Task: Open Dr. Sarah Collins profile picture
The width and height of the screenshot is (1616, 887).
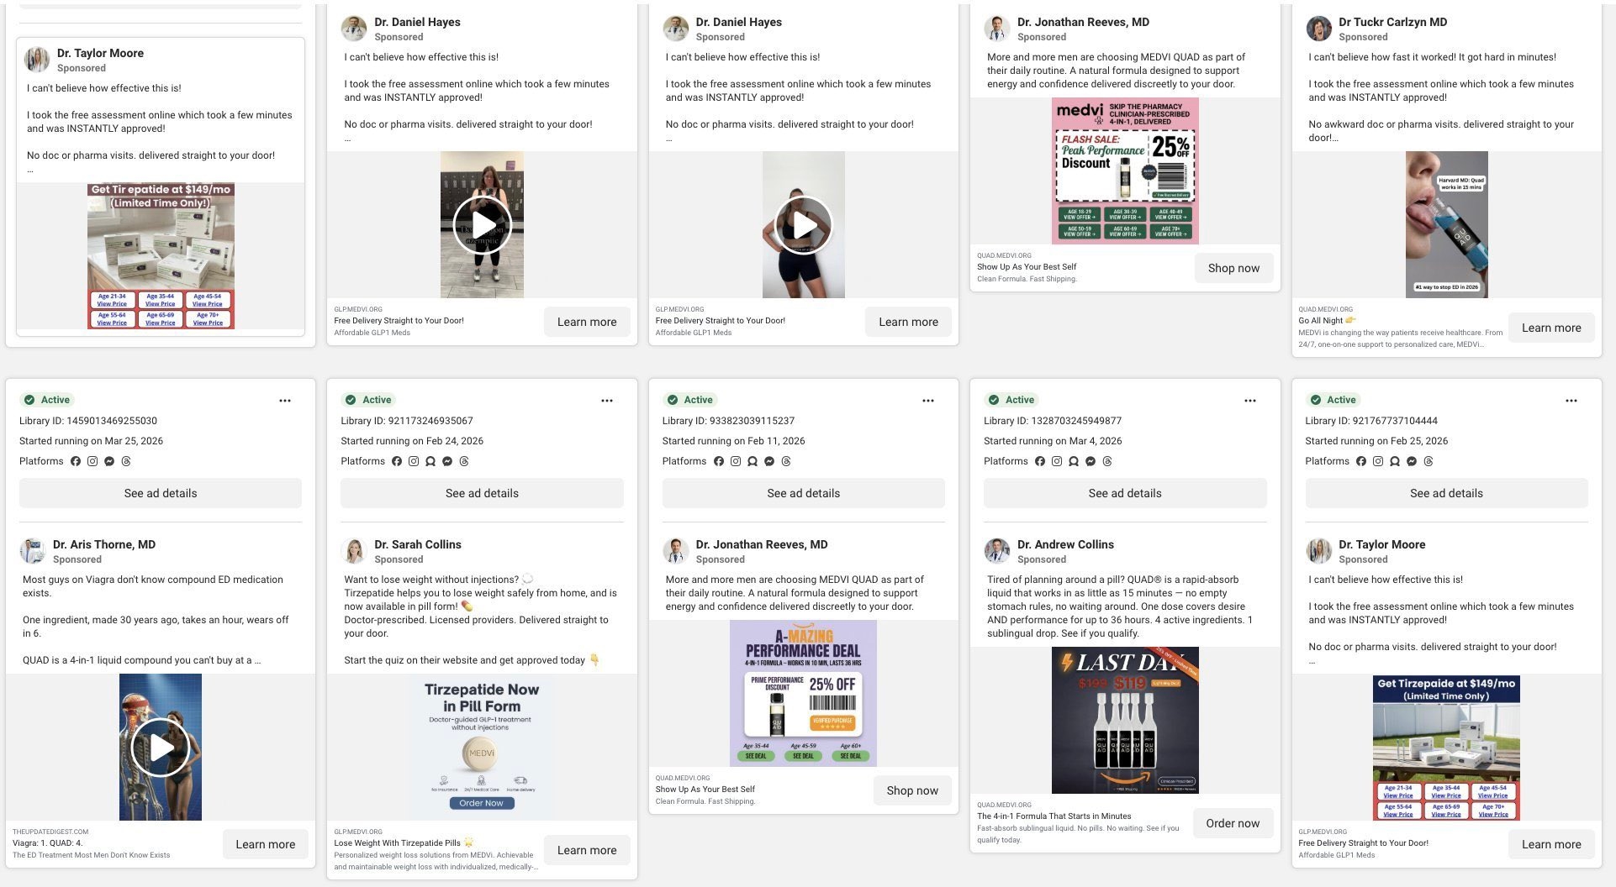Action: point(354,551)
